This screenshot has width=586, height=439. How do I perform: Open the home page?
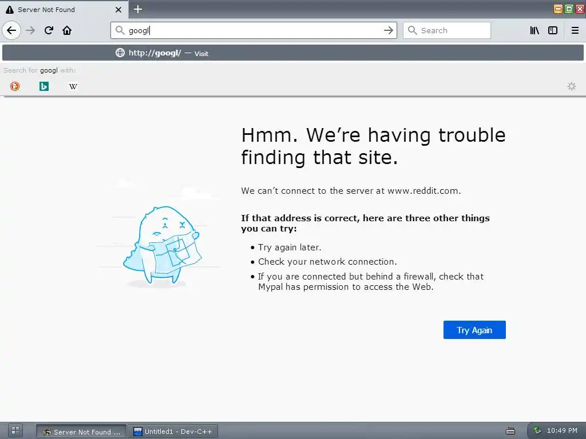pos(67,30)
